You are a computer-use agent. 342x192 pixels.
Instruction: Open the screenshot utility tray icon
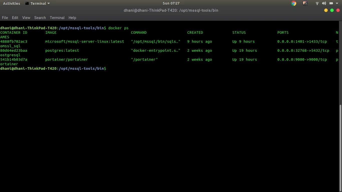pyautogui.click(x=305, y=3)
